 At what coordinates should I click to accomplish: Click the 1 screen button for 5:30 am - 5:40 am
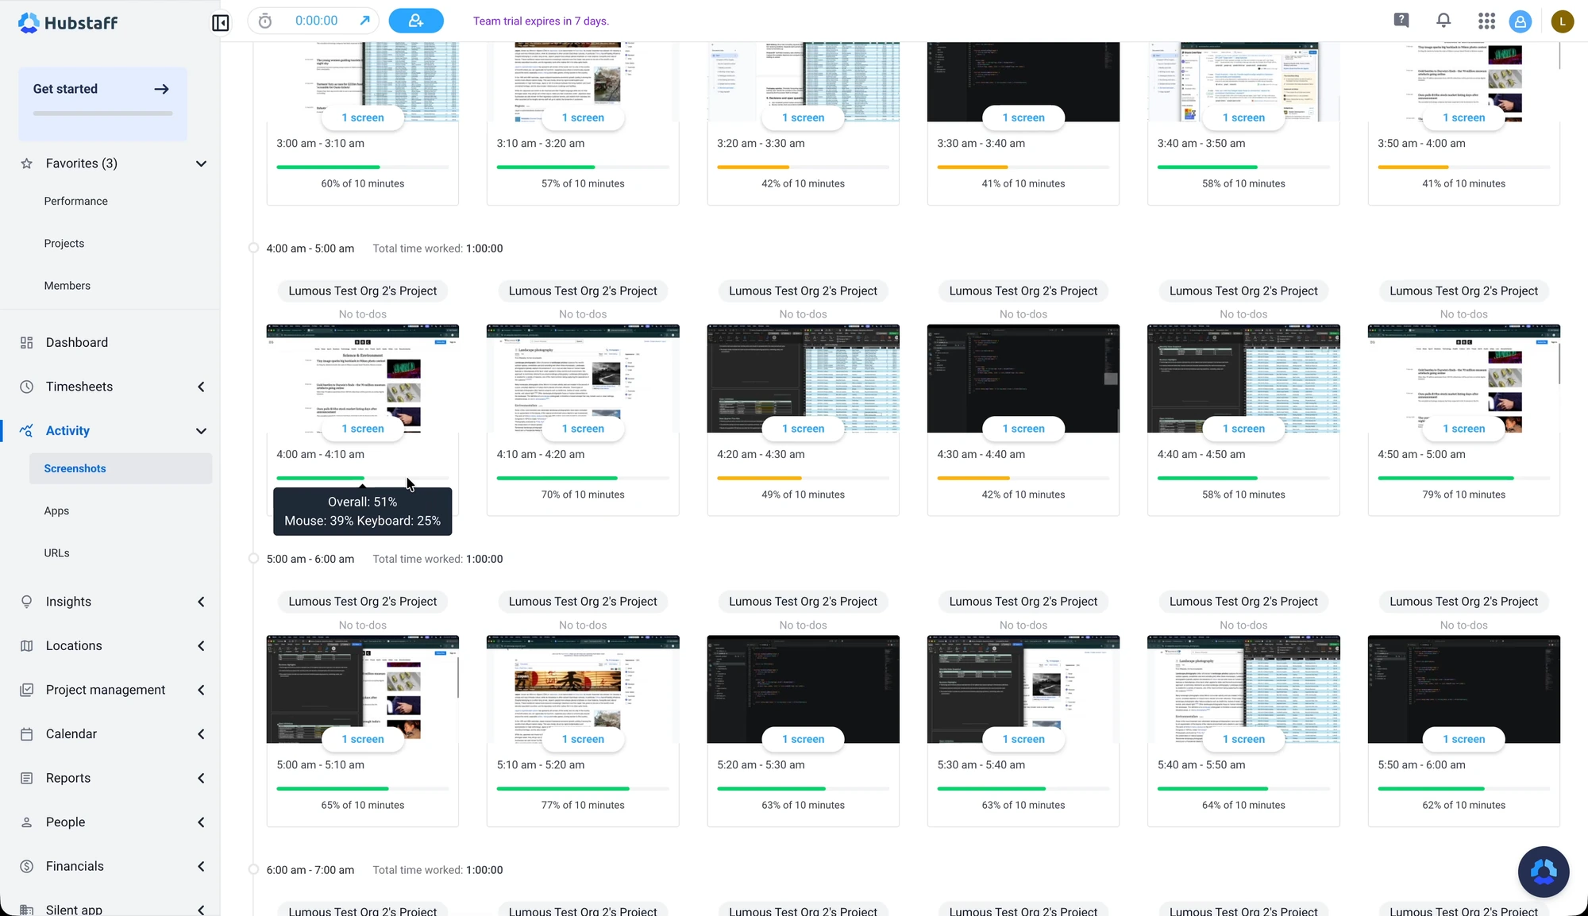[1023, 739]
